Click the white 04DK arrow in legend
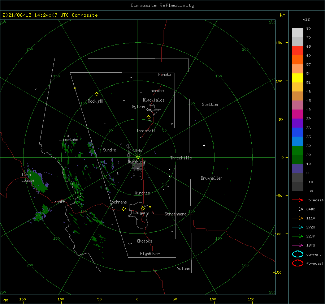 [298, 209]
